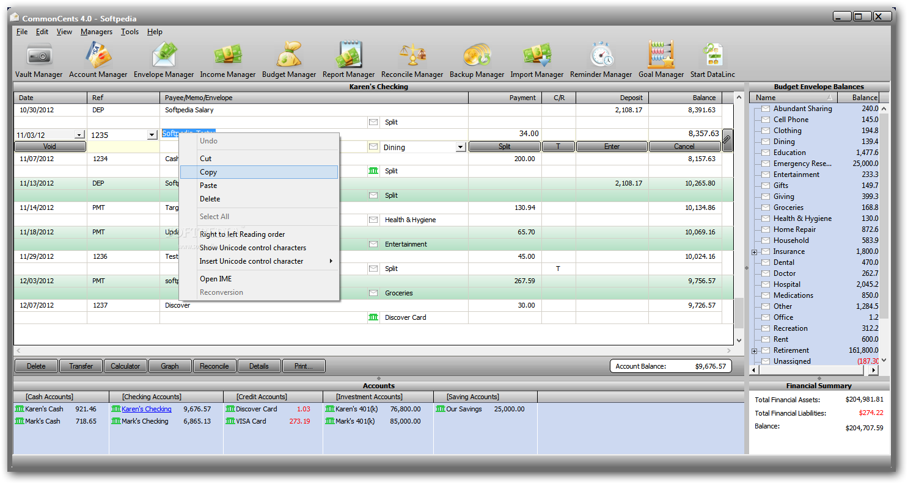Expand the Retirement envelope tree node
The height and width of the screenshot is (484, 908).
tap(755, 351)
